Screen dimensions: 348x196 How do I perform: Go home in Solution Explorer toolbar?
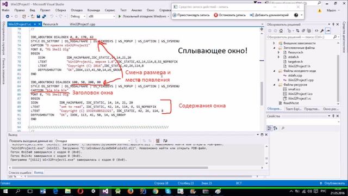281,30
